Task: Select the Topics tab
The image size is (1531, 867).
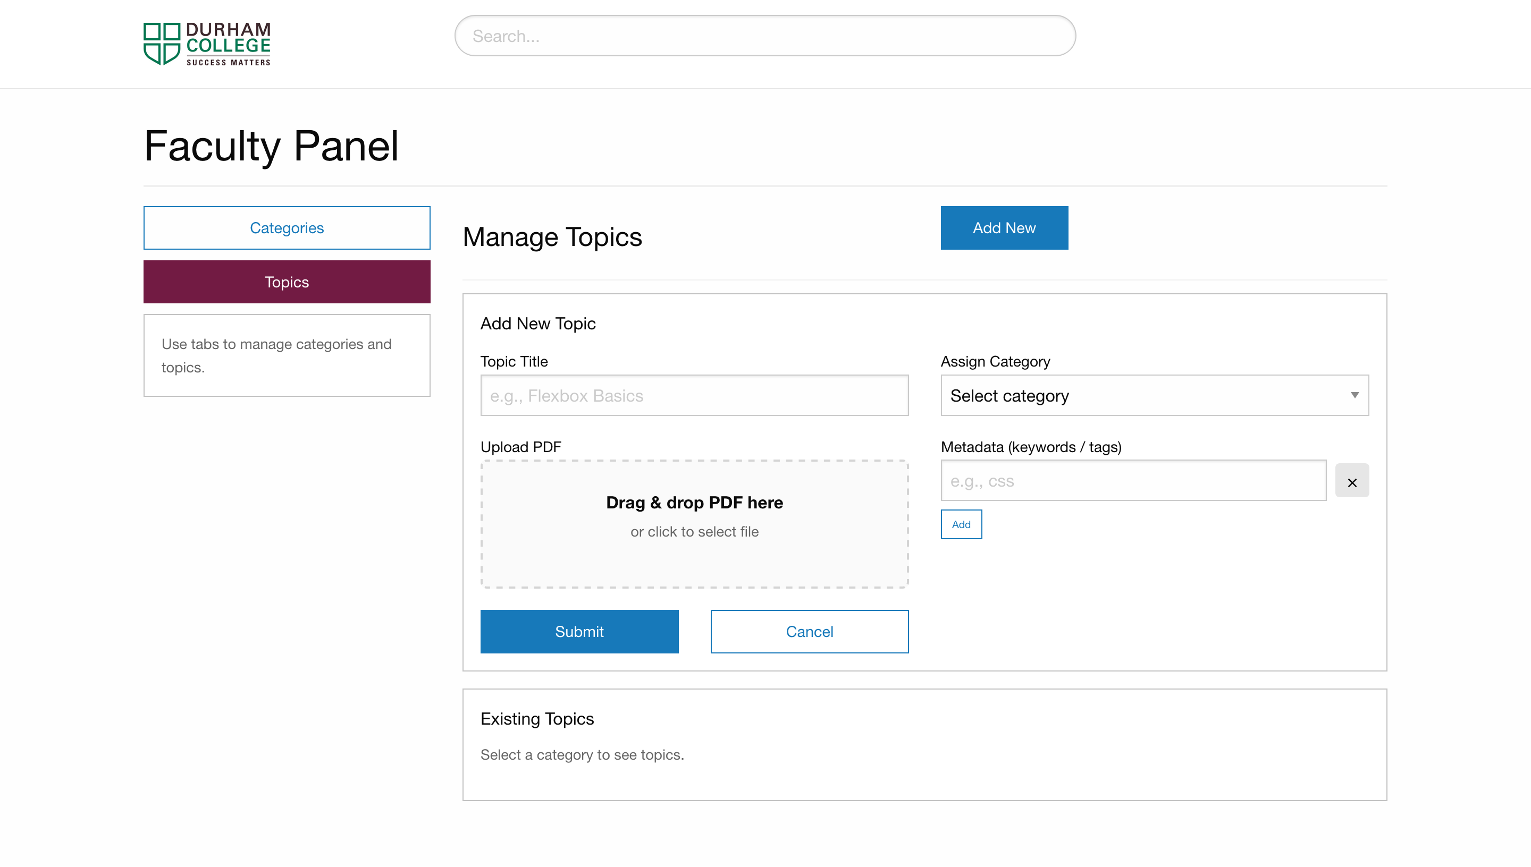Action: pyautogui.click(x=287, y=282)
